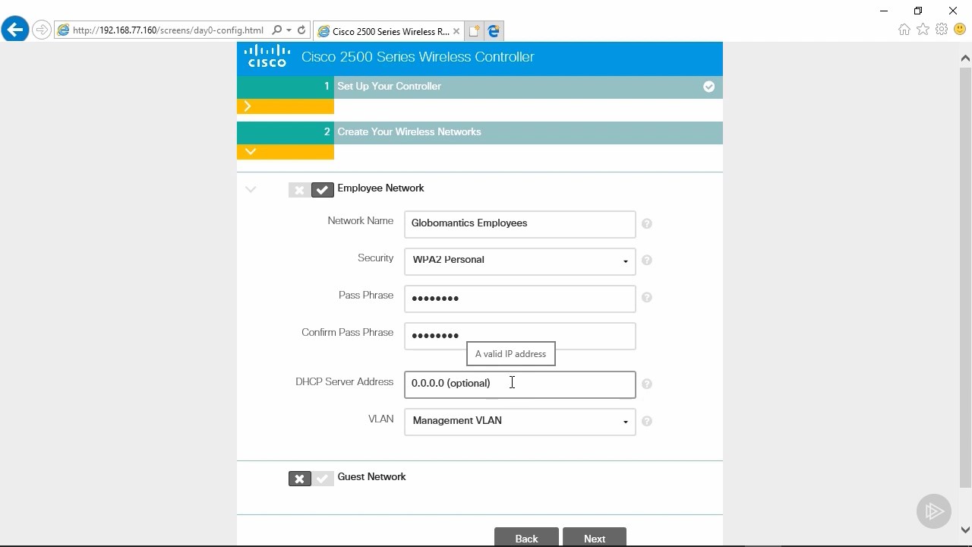972x547 pixels.
Task: Click the vertical scrollbar thumb
Action: [x=966, y=277]
